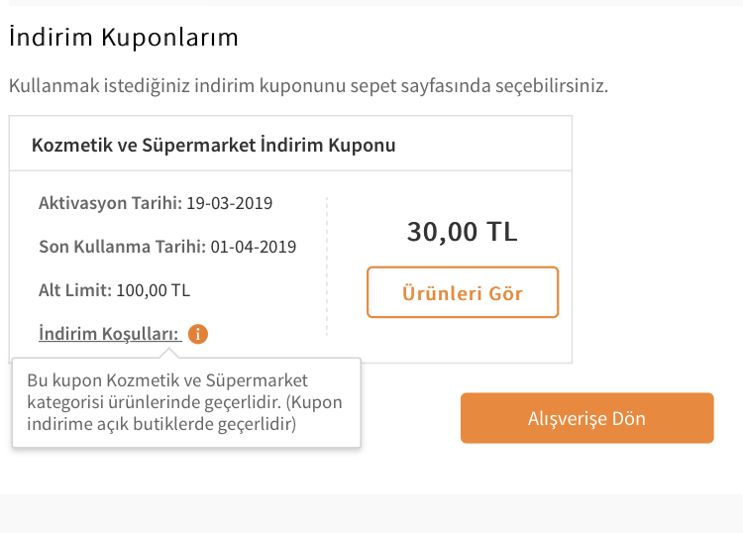Click the Alt Limit 100,00 TL text
The height and width of the screenshot is (533, 743).
(114, 290)
